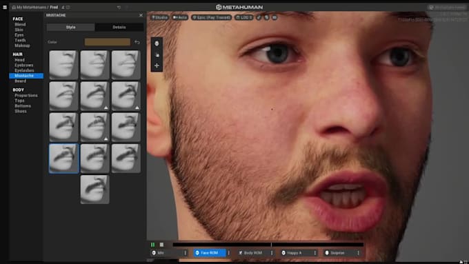469x264 pixels.
Task: Select third-row middle mustache with warning icon
Action: click(94, 127)
